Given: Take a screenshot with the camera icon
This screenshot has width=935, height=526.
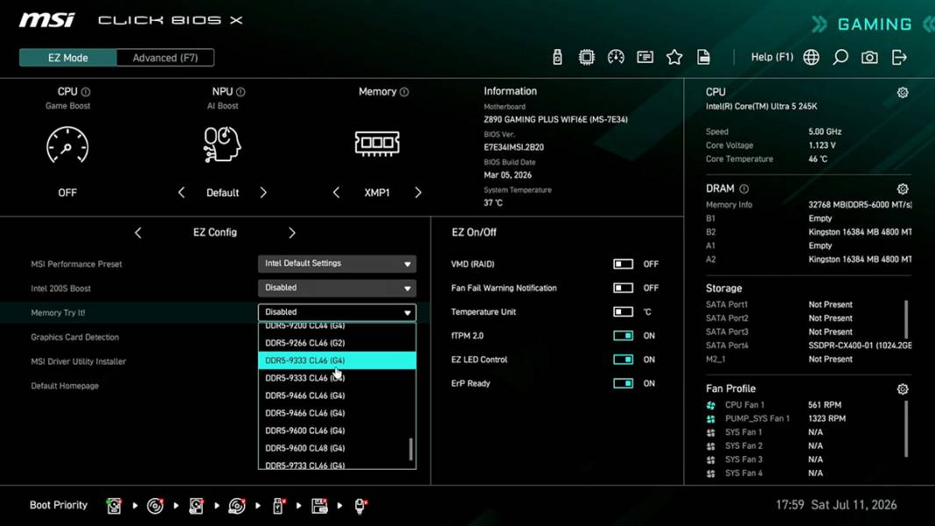Looking at the screenshot, I should tap(869, 57).
